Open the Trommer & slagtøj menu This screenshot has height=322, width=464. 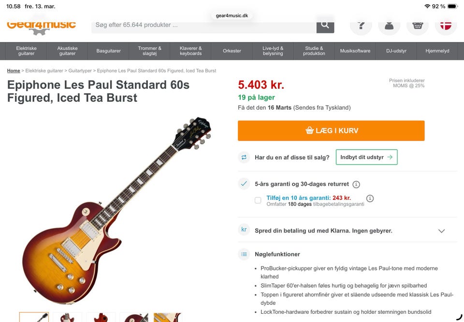click(x=150, y=51)
